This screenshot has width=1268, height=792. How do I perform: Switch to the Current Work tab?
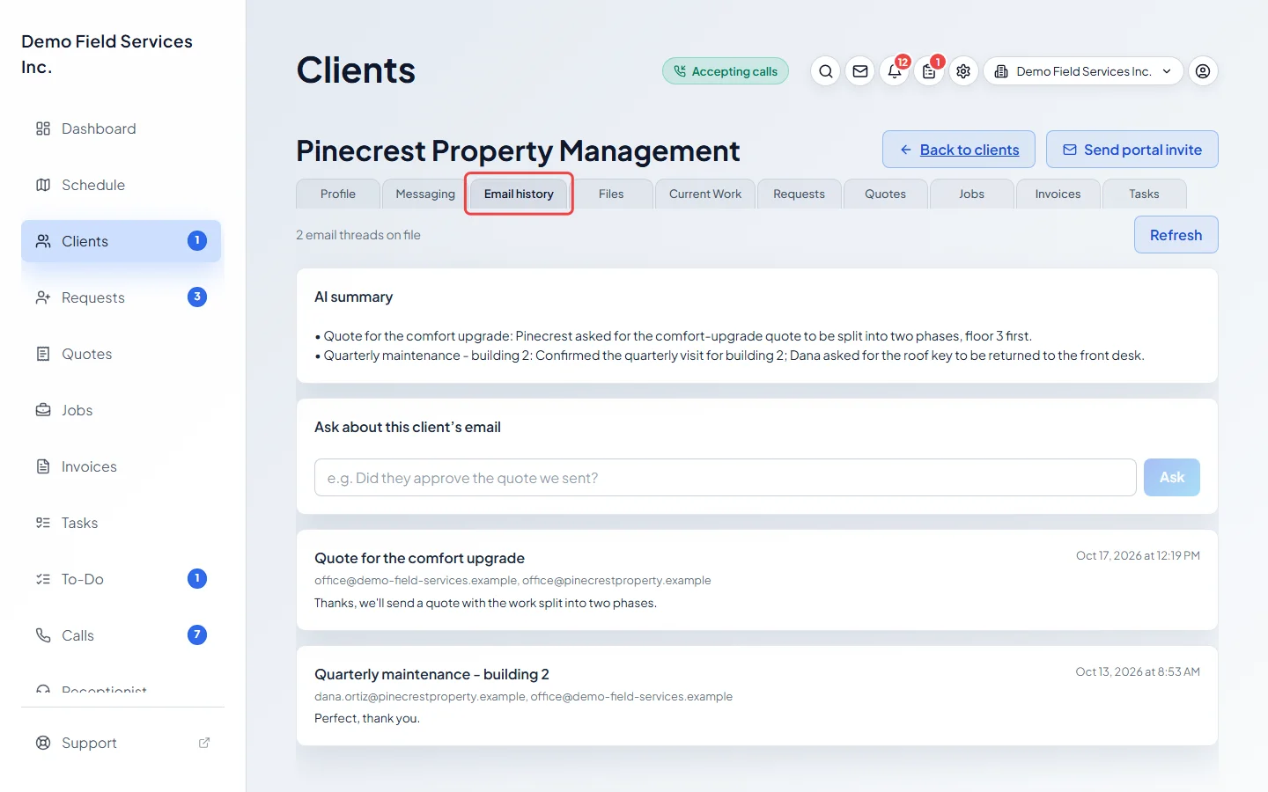[705, 194]
